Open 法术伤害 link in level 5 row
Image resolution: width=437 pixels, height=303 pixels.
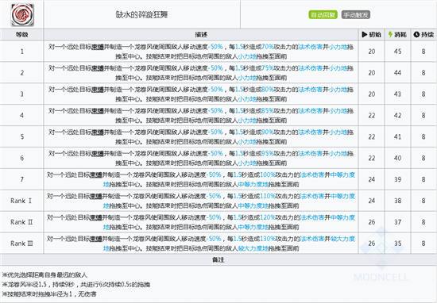pos(311,132)
